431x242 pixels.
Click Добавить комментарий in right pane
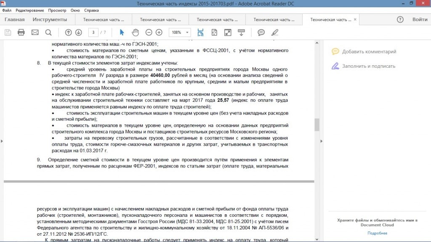coord(364,51)
